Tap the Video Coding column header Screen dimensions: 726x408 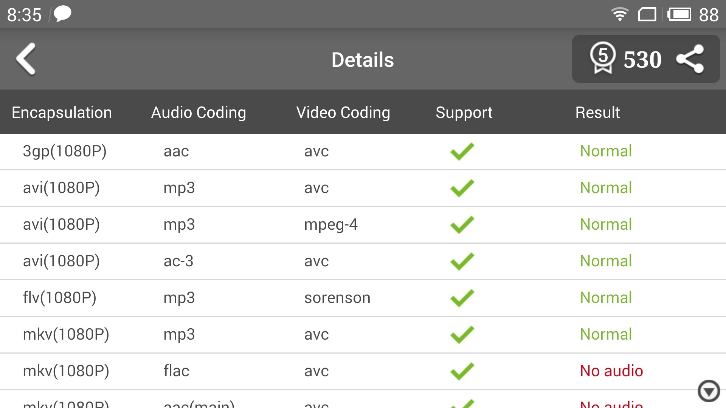(x=343, y=112)
